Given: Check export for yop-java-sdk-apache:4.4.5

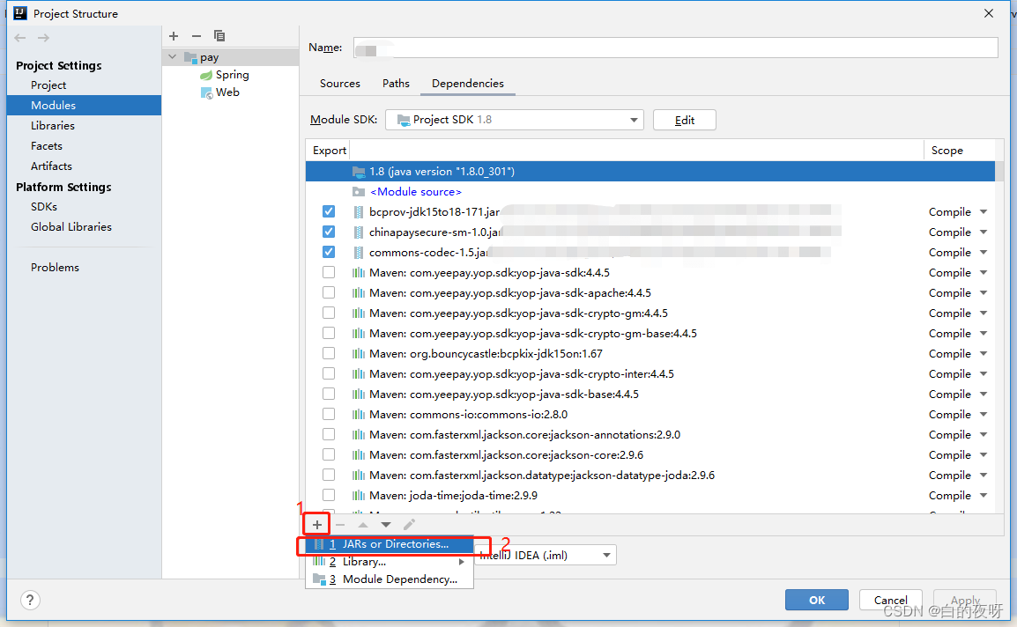Looking at the screenshot, I should point(329,292).
